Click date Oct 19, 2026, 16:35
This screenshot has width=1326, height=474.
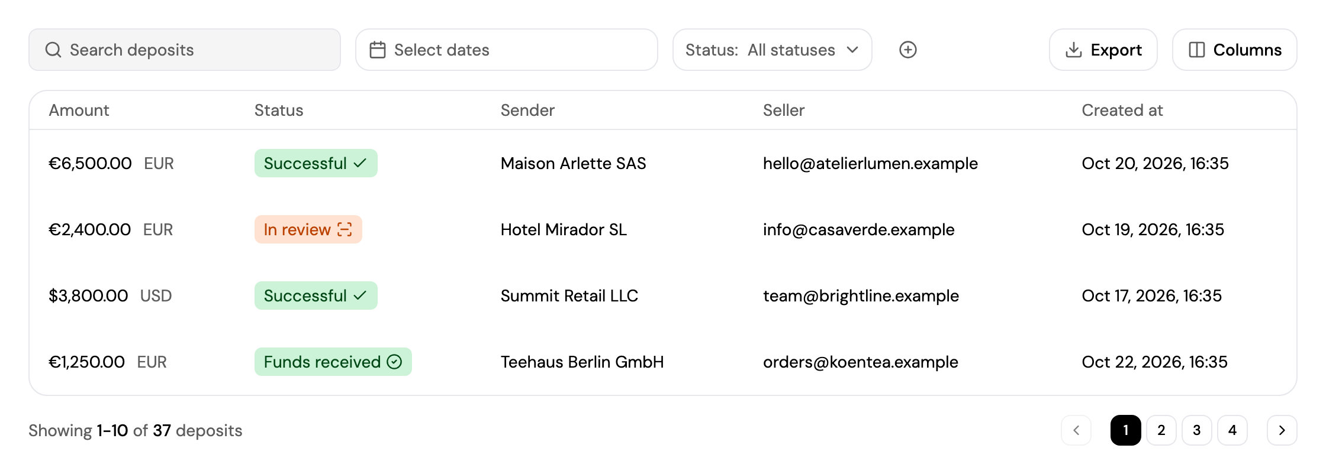(x=1153, y=229)
